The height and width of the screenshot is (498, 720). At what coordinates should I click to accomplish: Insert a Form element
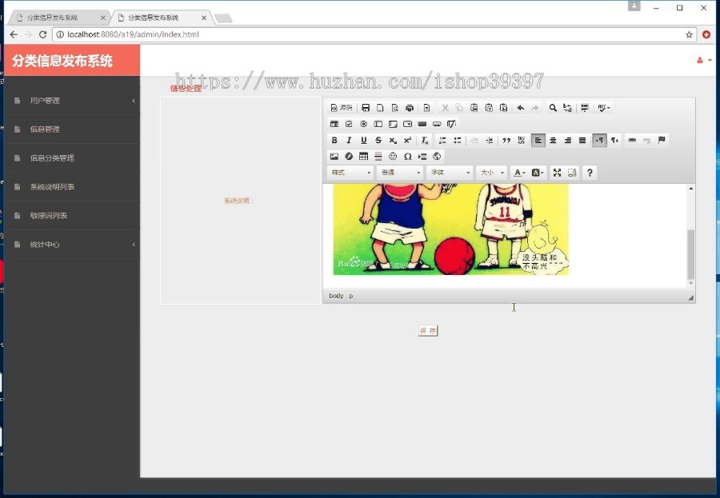pyautogui.click(x=334, y=124)
